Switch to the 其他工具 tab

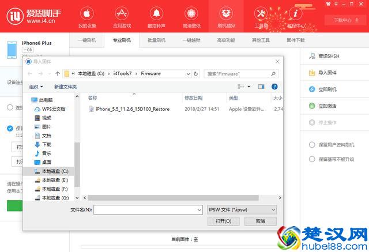coord(261,40)
